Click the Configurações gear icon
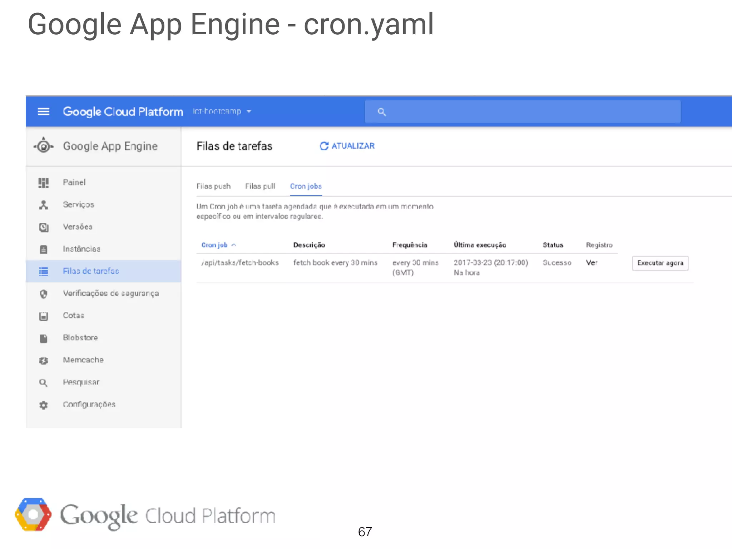Image resolution: width=732 pixels, height=549 pixels. (x=44, y=405)
